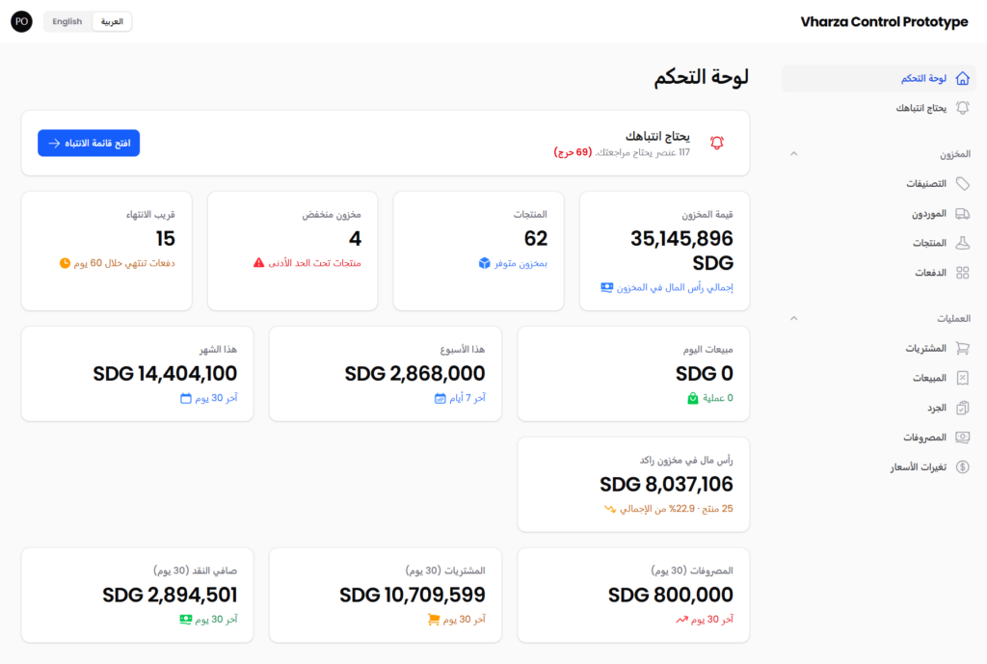Open the PO user avatar menu
Viewport: 987px width, 664px height.
[21, 21]
